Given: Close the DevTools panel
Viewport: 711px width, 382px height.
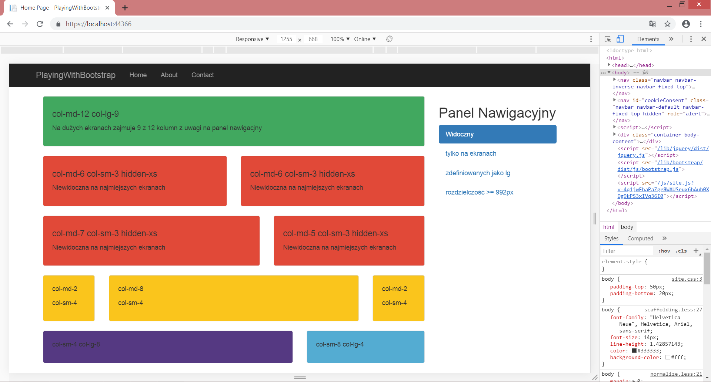Looking at the screenshot, I should point(704,39).
